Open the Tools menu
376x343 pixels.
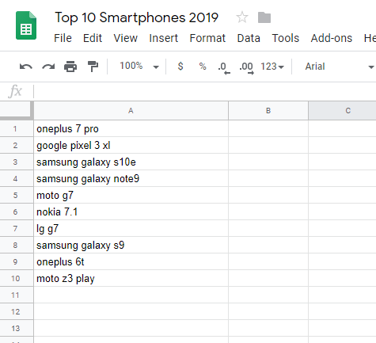(286, 38)
